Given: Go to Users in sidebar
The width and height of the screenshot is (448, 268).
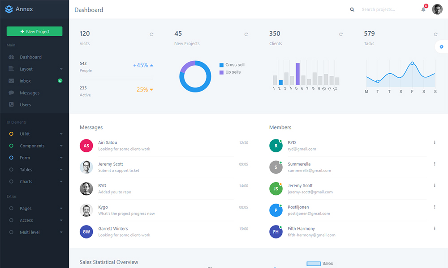Looking at the screenshot, I should coord(25,105).
